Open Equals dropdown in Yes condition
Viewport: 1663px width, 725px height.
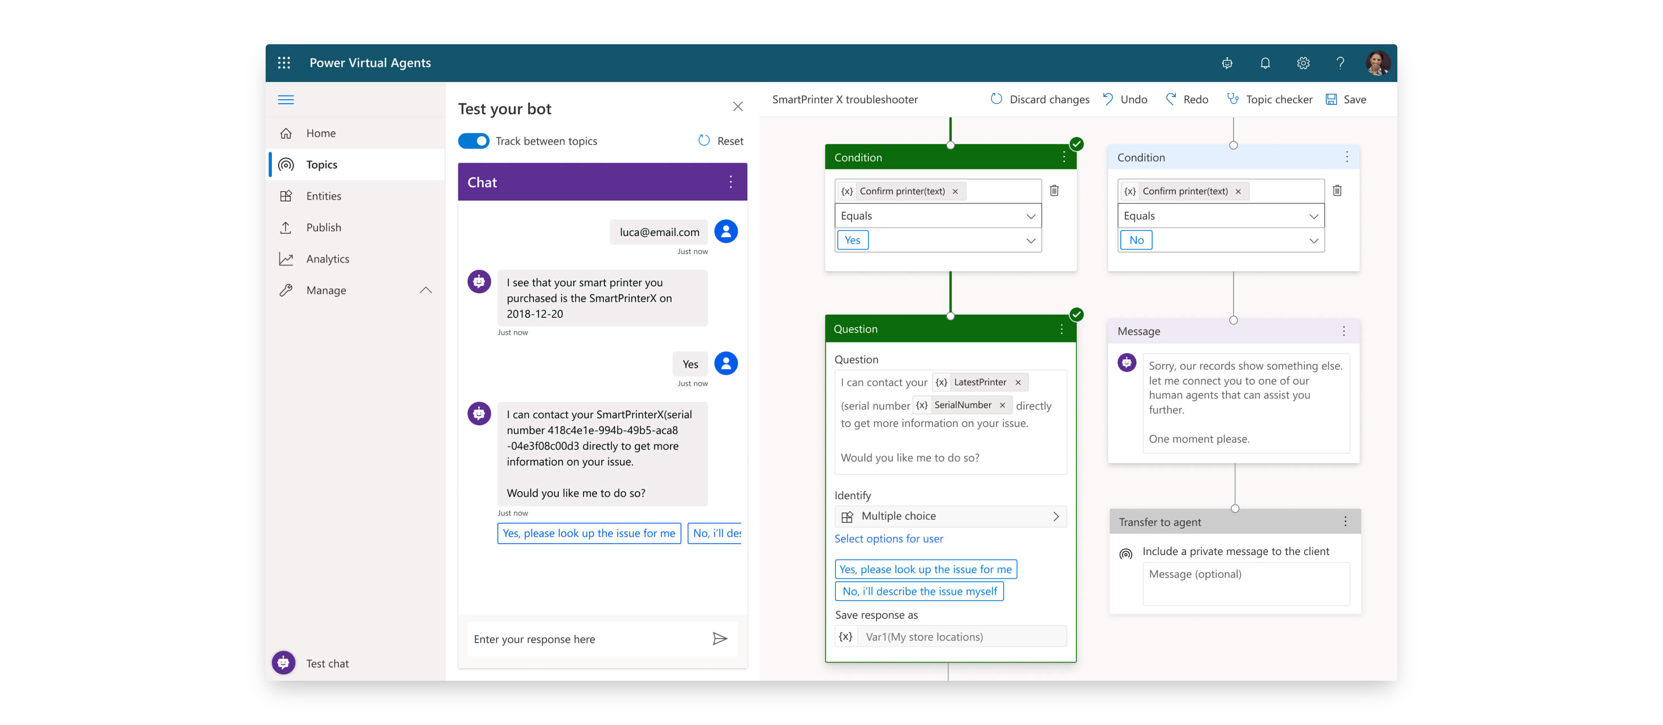(x=937, y=216)
